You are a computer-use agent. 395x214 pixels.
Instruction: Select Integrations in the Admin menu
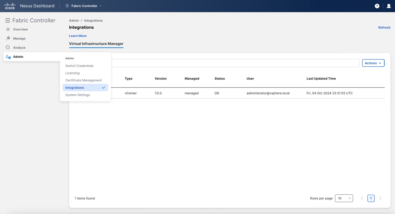85,88
